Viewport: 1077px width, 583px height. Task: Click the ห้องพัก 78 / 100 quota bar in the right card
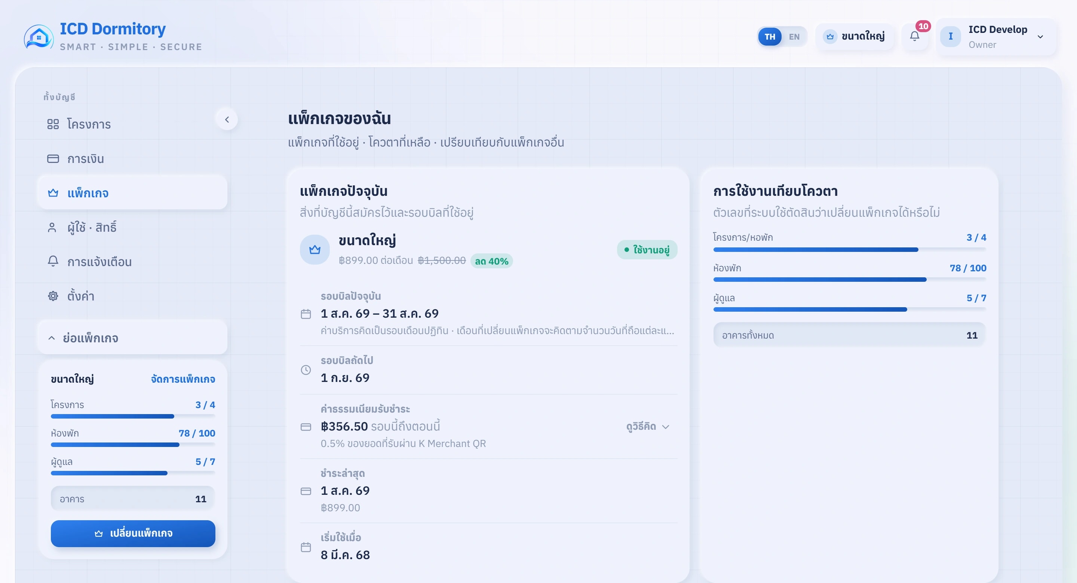849,280
